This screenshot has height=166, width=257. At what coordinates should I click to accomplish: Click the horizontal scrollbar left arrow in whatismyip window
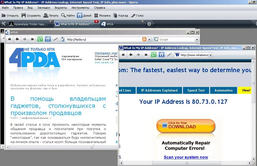[121, 163]
